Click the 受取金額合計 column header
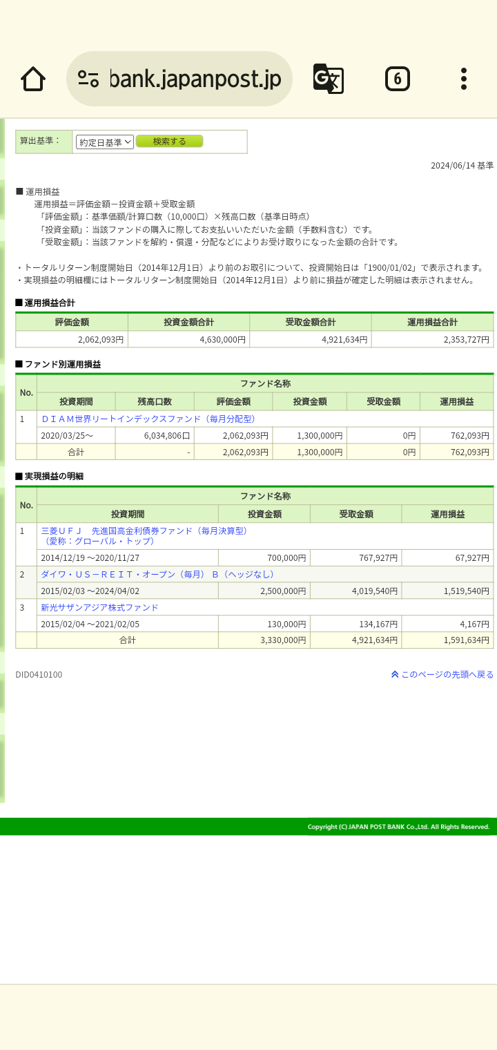 tap(311, 322)
